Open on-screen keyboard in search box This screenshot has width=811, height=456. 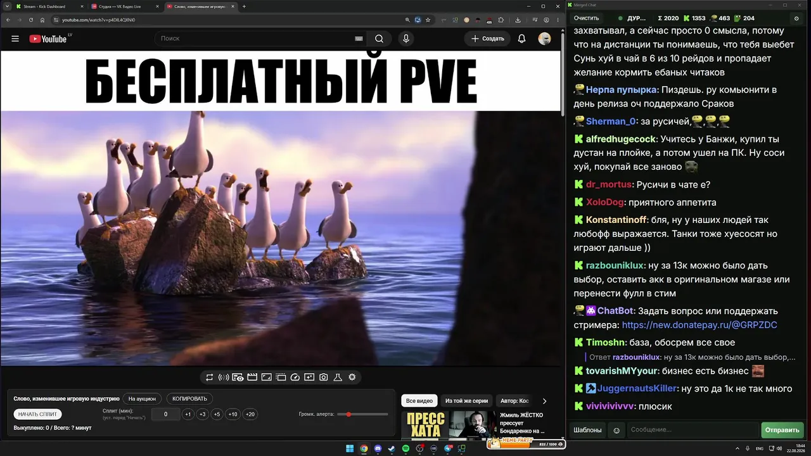(359, 39)
